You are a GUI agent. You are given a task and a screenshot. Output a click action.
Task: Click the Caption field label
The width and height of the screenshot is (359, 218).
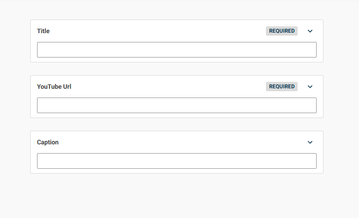coord(48,142)
